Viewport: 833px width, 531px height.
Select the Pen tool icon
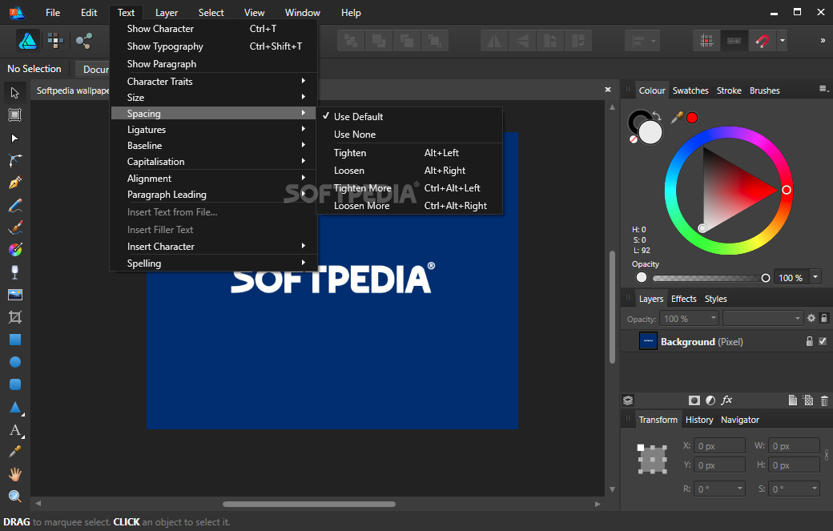pyautogui.click(x=15, y=183)
